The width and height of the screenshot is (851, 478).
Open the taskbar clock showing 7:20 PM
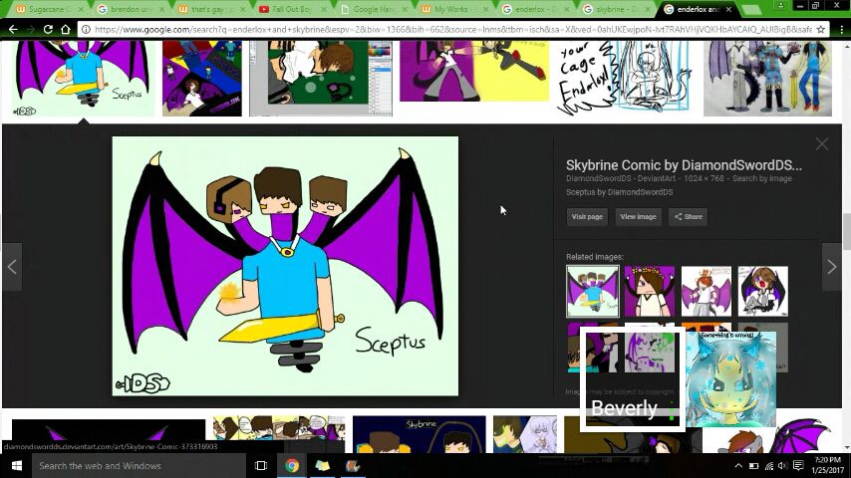(x=828, y=465)
